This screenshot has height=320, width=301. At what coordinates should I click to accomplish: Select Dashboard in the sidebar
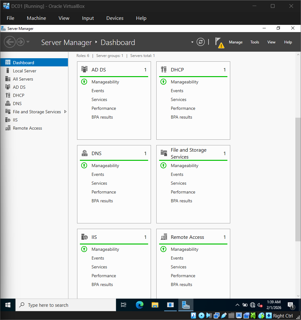[x=34, y=62]
